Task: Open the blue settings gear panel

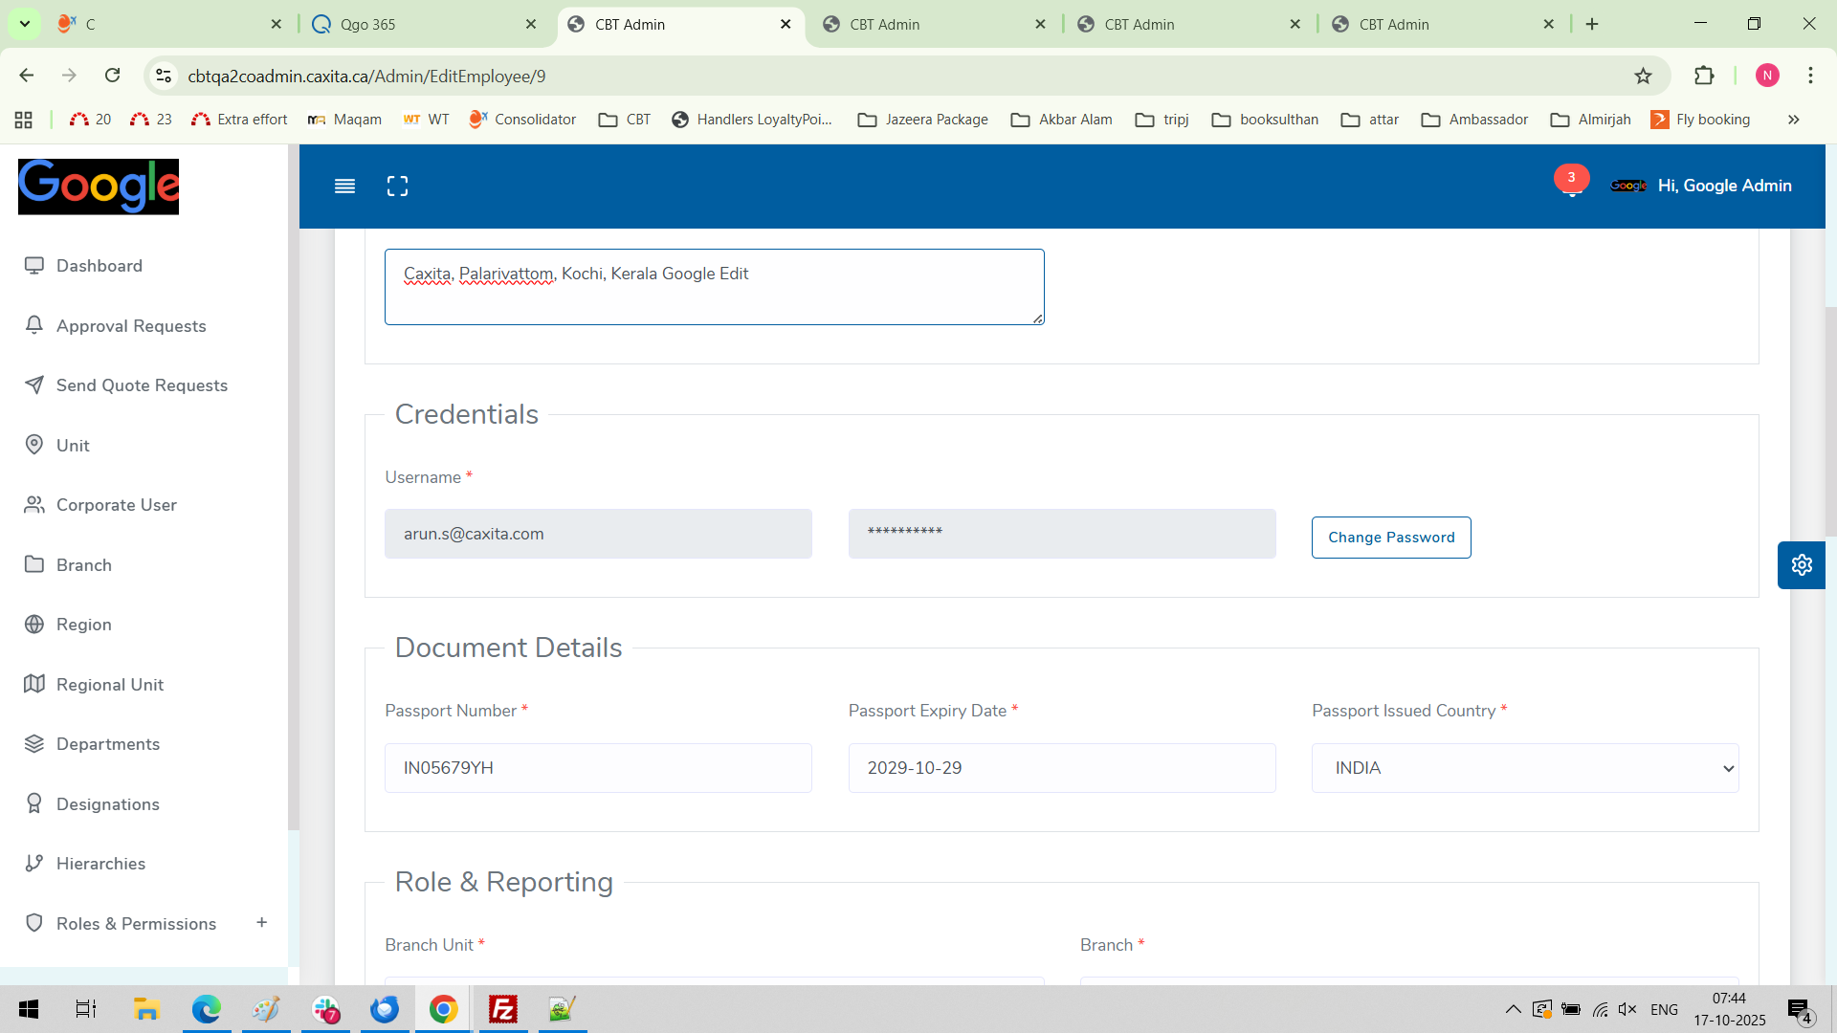Action: pos(1802,565)
